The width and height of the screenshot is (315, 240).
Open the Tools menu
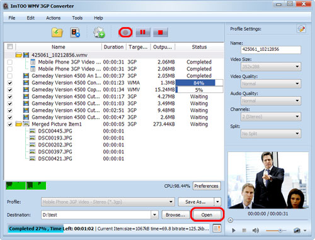[x=77, y=18]
